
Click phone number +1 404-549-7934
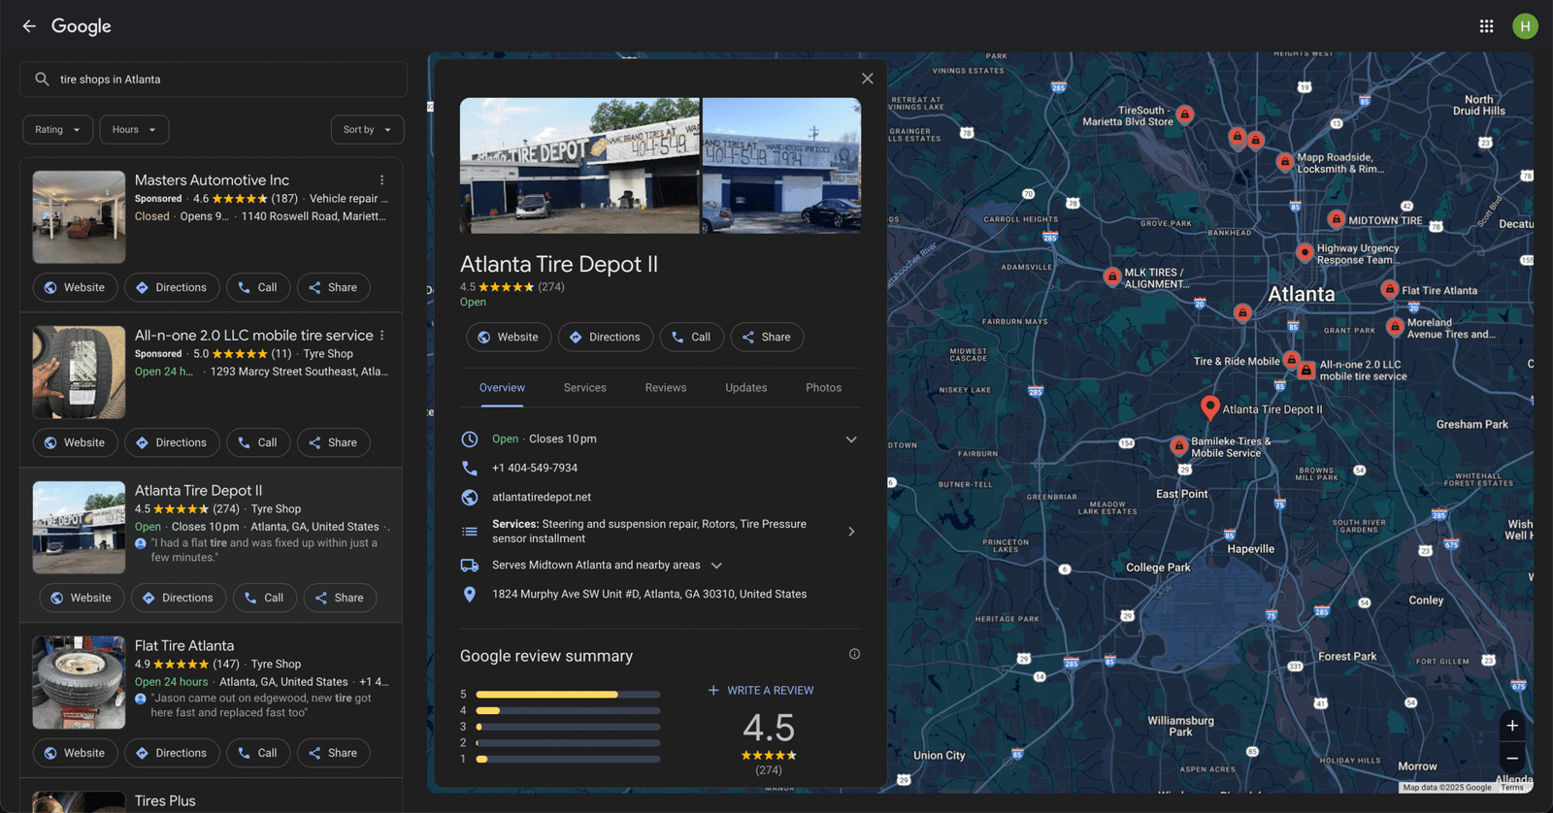point(535,468)
